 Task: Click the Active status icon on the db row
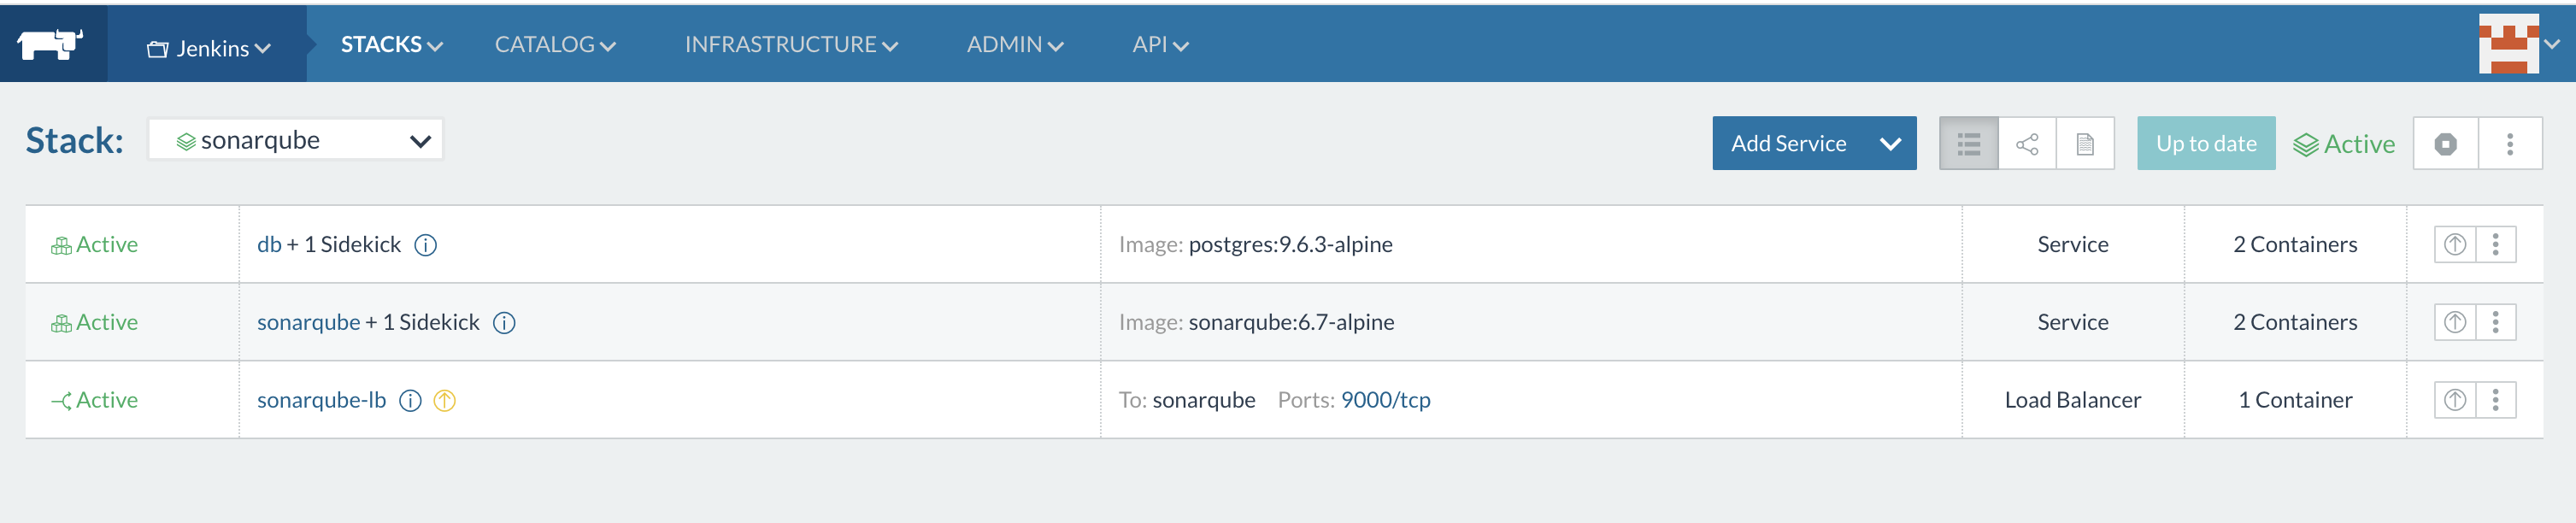pos(61,246)
